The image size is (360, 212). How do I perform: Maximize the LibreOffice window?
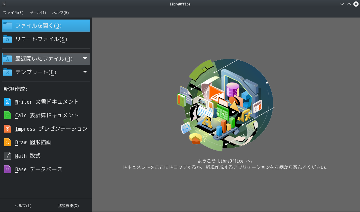[x=349, y=4]
